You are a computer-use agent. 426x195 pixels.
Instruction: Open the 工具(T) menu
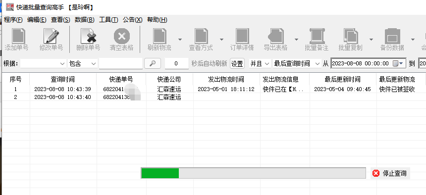(x=108, y=20)
